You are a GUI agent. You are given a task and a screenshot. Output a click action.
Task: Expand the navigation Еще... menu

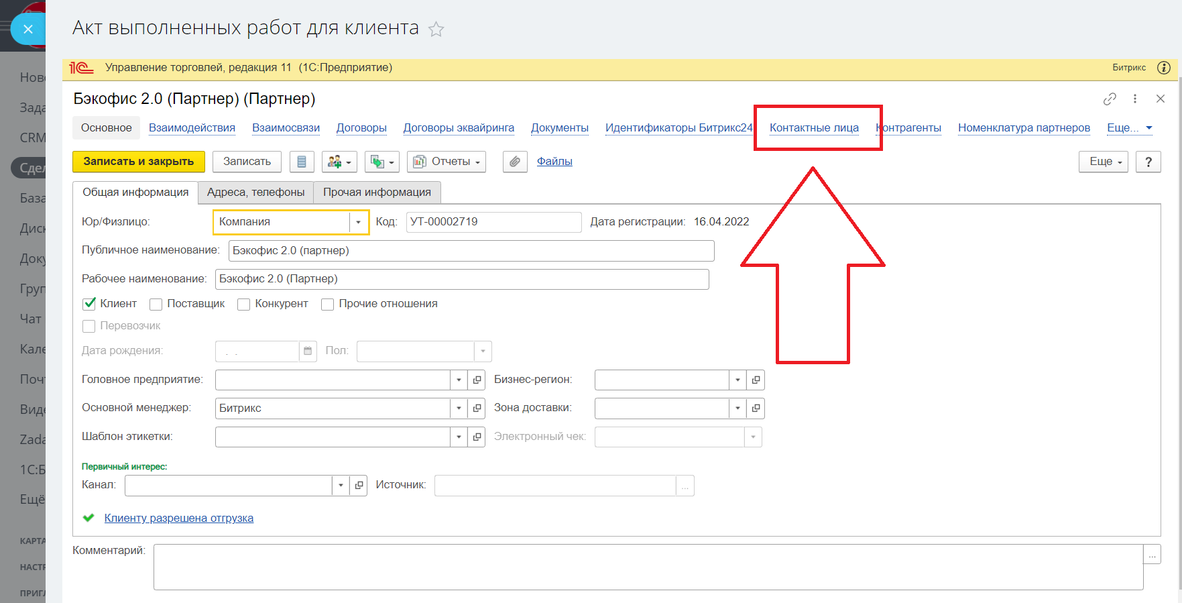[x=1130, y=127]
